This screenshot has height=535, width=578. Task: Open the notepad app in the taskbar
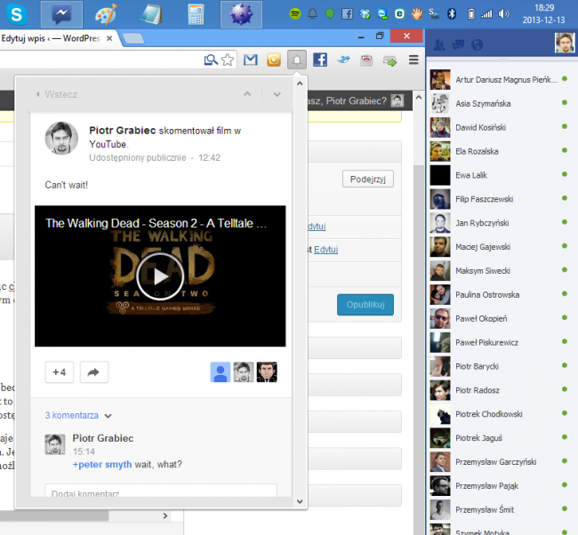151,15
